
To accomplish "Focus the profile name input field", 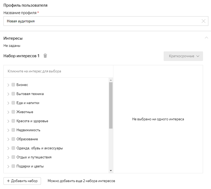I will point(101,21).
